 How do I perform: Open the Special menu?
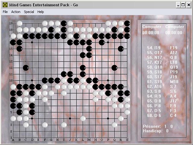[29, 12]
